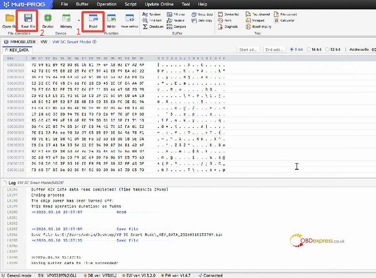The width and height of the screenshot is (376, 278).
Task: Select the KEY_DATA tab
Action: 17,50
